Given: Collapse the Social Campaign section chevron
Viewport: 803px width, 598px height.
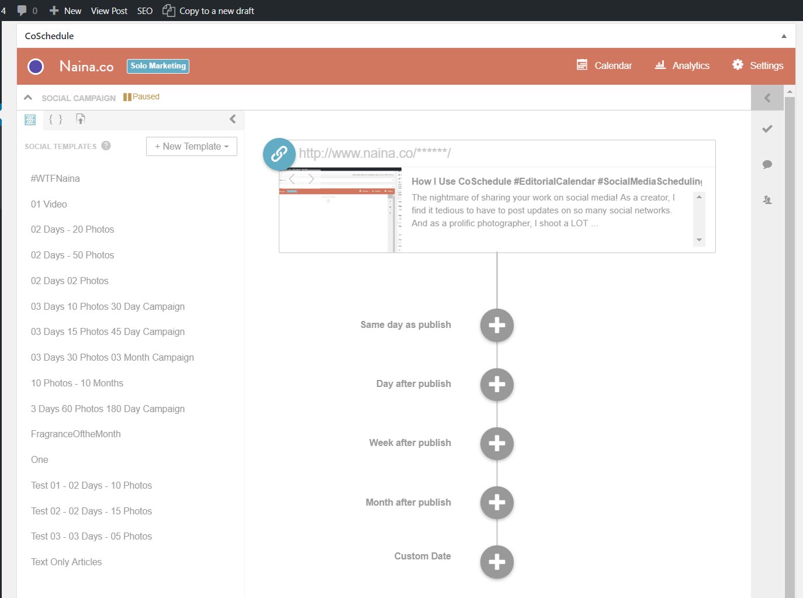Looking at the screenshot, I should 27,98.
